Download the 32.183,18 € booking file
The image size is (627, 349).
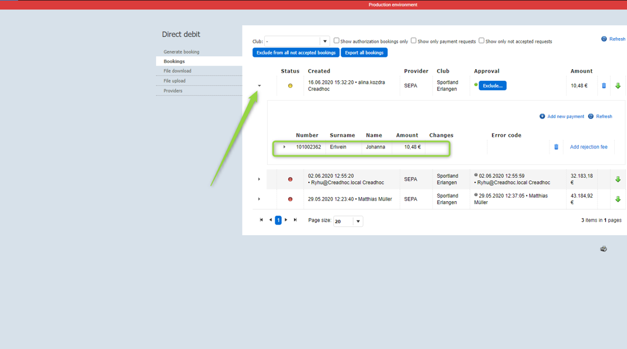pos(618,179)
